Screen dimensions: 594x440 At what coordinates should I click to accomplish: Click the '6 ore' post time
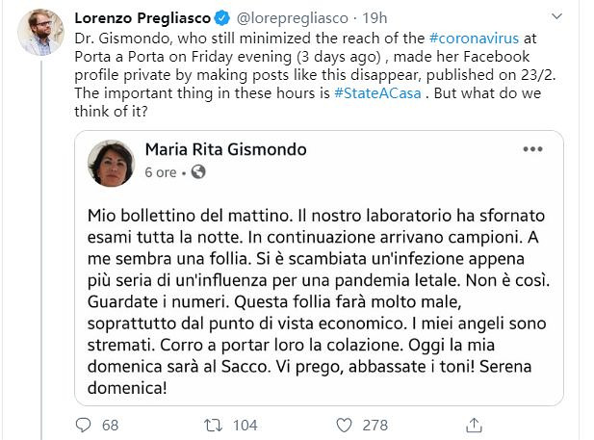pyautogui.click(x=161, y=173)
